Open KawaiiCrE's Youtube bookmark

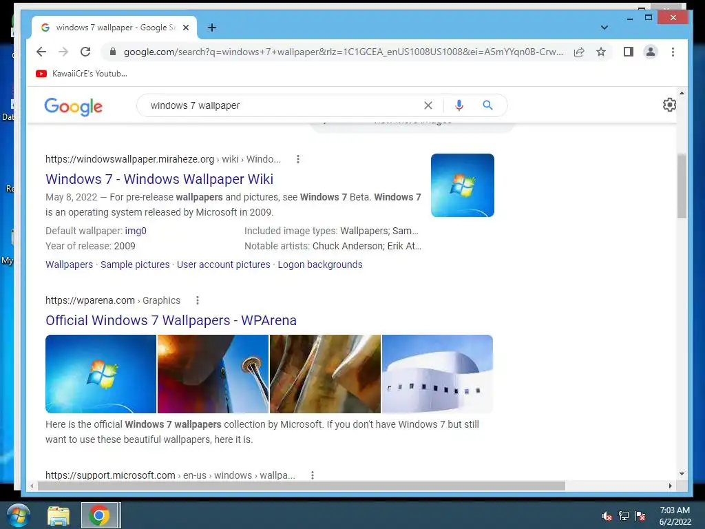pos(81,73)
